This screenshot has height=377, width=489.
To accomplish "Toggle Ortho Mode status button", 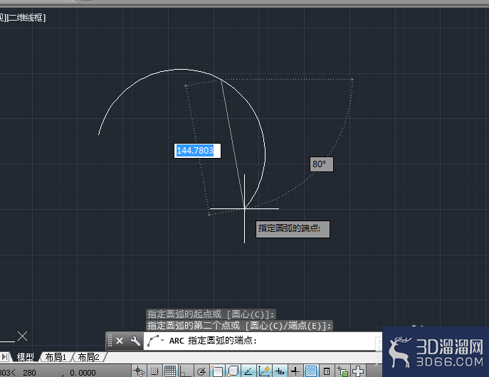I will pyautogui.click(x=185, y=371).
